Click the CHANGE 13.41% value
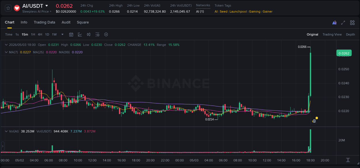Viewport: 360px width, 168px height. (x=149, y=45)
